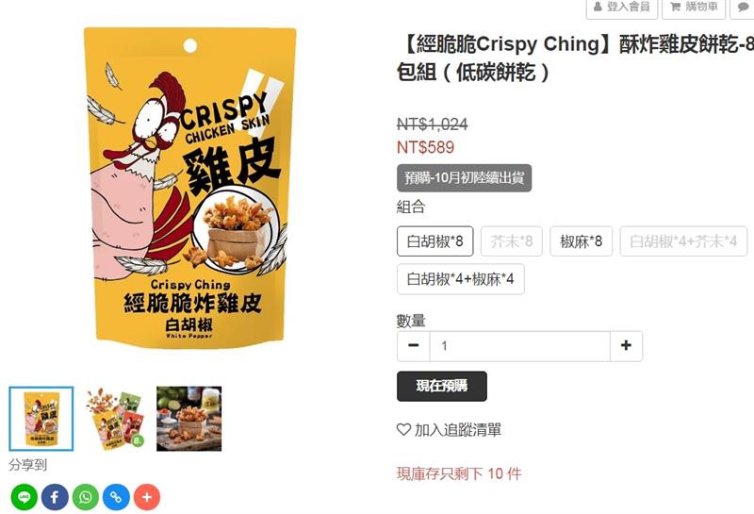Image resolution: width=754 pixels, height=514 pixels.
Task: Decrease quantity with minus button
Action: tap(414, 345)
